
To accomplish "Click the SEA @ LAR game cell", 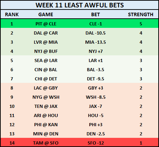I will [x=46, y=61].
